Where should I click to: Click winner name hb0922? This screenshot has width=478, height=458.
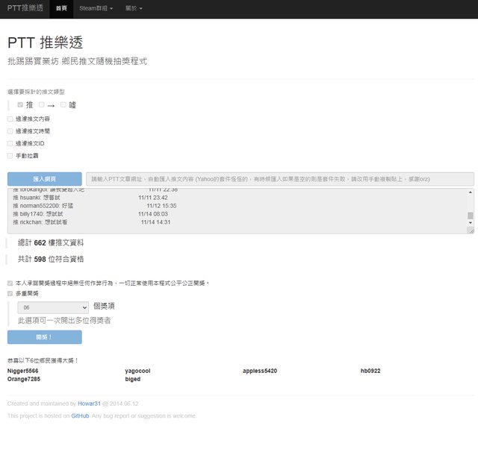tap(370, 371)
